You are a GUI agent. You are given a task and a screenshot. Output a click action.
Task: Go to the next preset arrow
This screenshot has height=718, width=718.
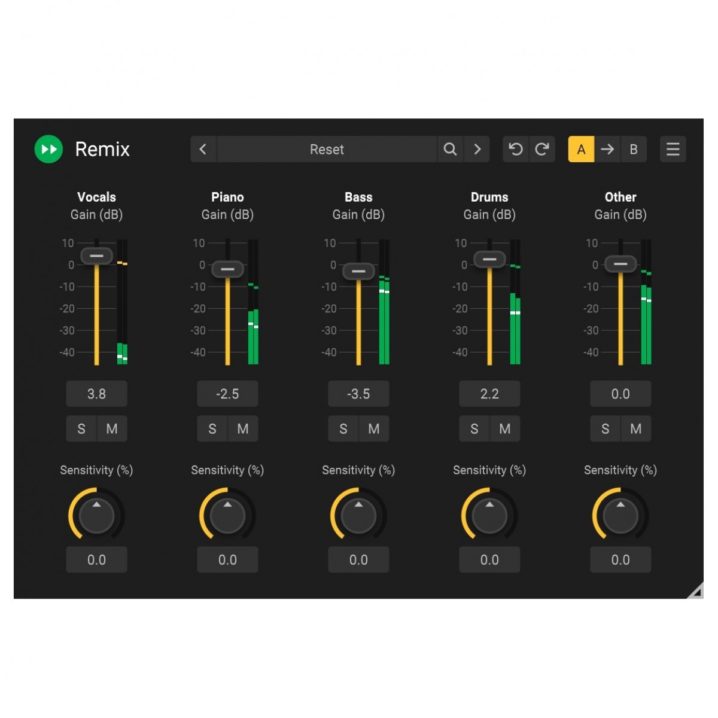pyautogui.click(x=477, y=149)
